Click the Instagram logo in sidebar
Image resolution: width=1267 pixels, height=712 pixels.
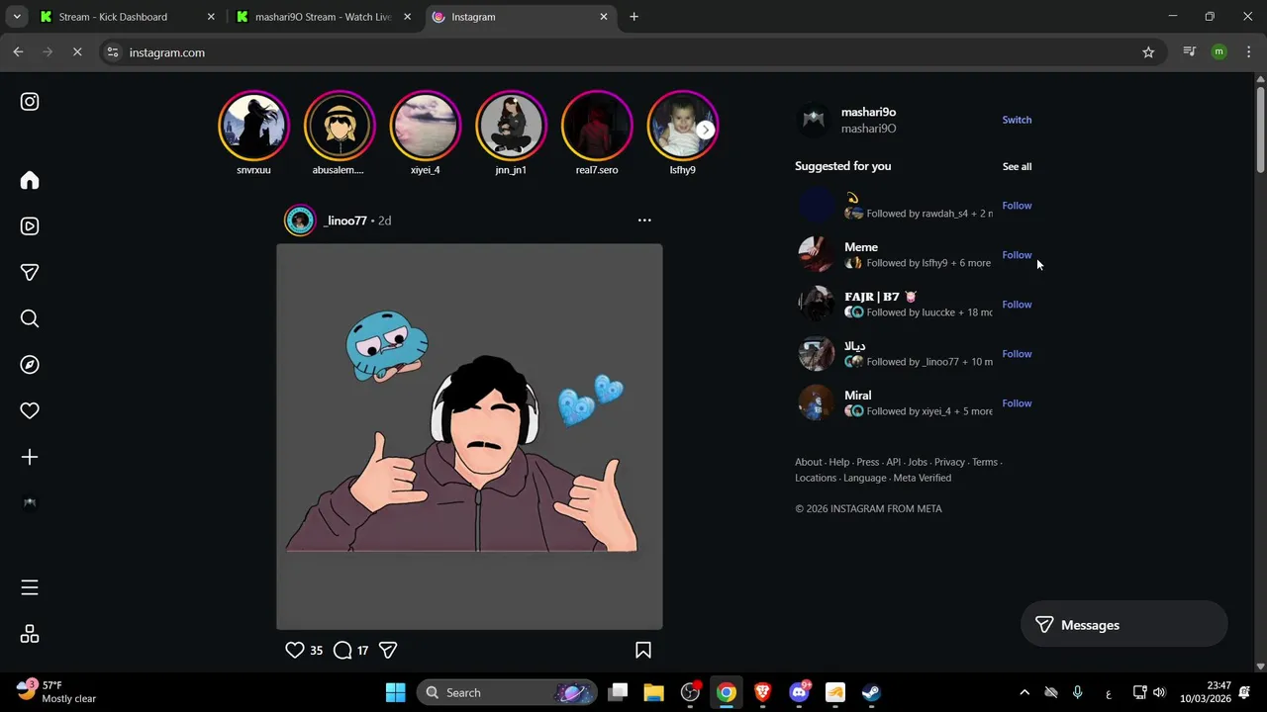[30, 102]
